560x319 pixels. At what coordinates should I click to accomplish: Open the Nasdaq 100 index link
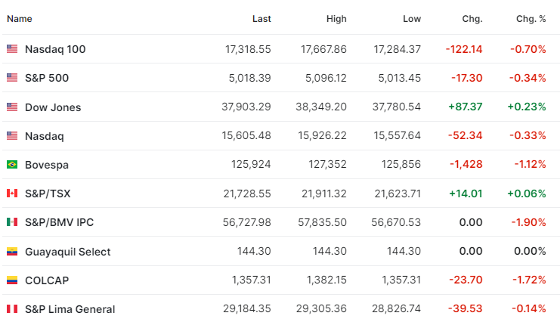[x=55, y=49]
